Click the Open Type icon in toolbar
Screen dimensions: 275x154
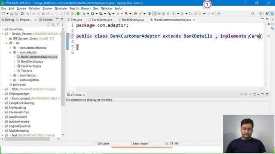(x=135, y=14)
